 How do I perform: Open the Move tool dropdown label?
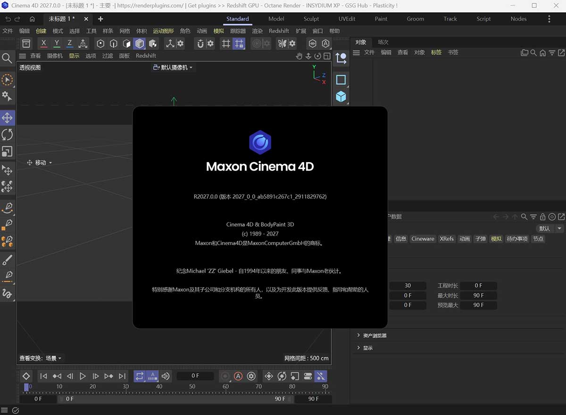pyautogui.click(x=40, y=163)
